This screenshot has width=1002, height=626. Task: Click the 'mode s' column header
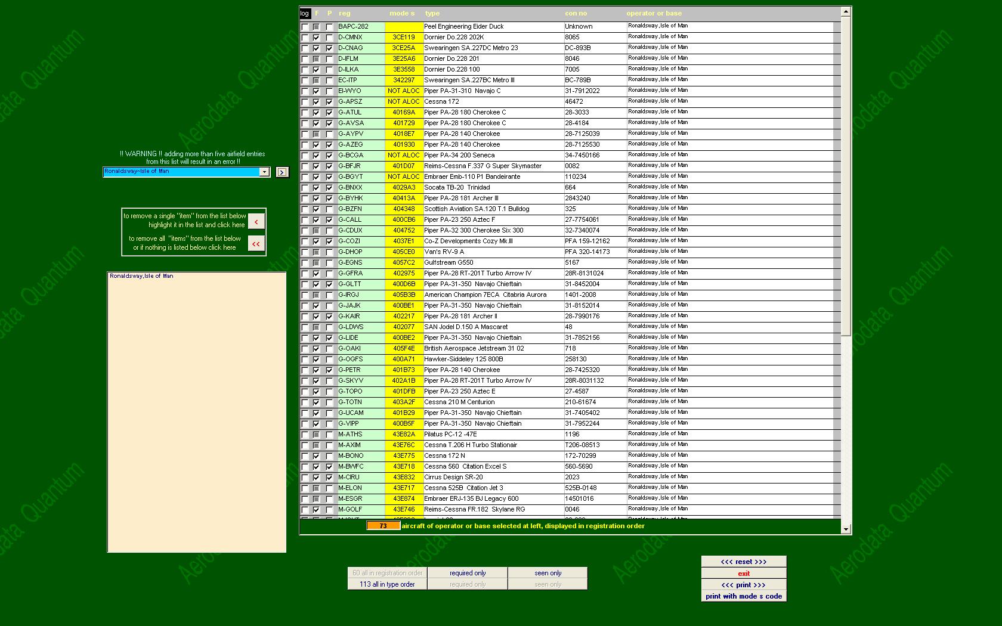pyautogui.click(x=402, y=13)
